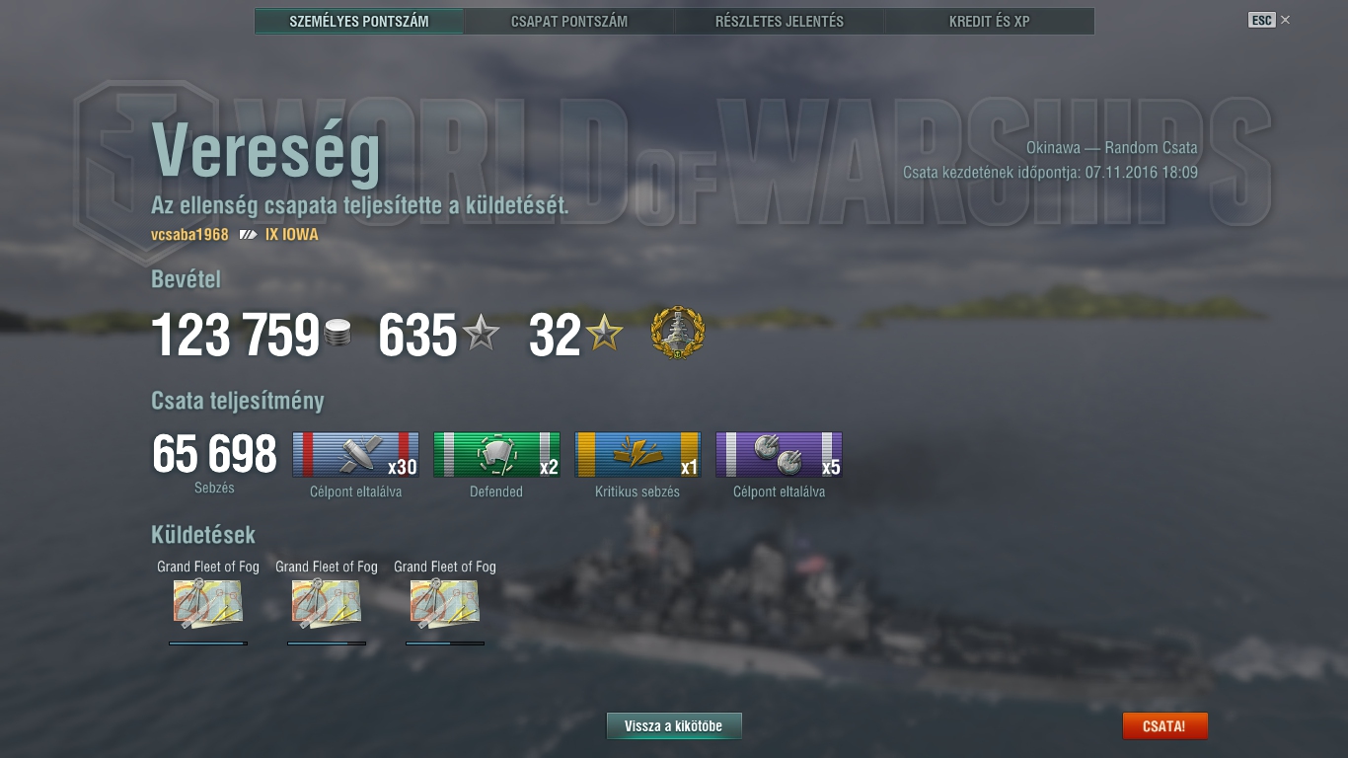Switch to Csapat pontszám tab
Image resolution: width=1348 pixels, height=758 pixels.
(x=569, y=21)
